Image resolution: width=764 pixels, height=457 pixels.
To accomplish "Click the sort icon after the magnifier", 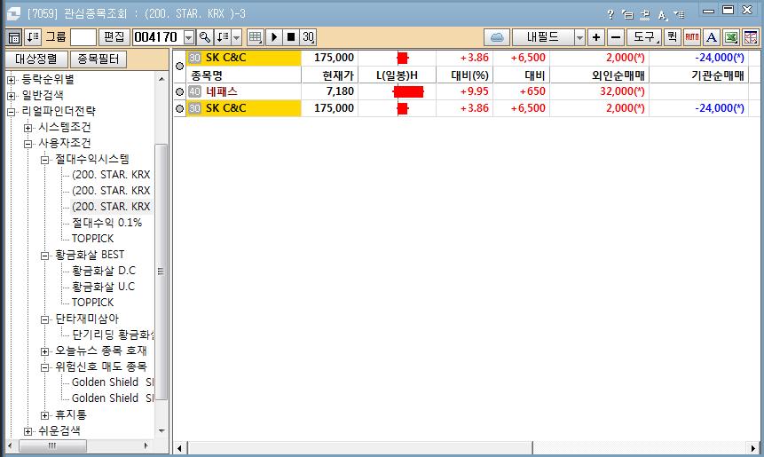I will [x=222, y=37].
